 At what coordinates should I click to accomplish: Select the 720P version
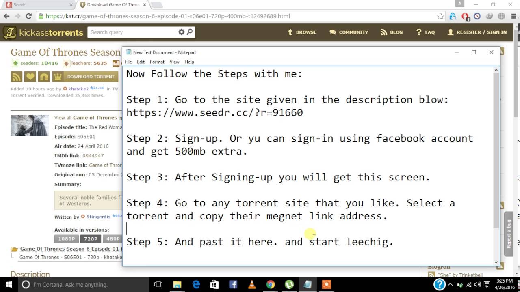[91, 239]
